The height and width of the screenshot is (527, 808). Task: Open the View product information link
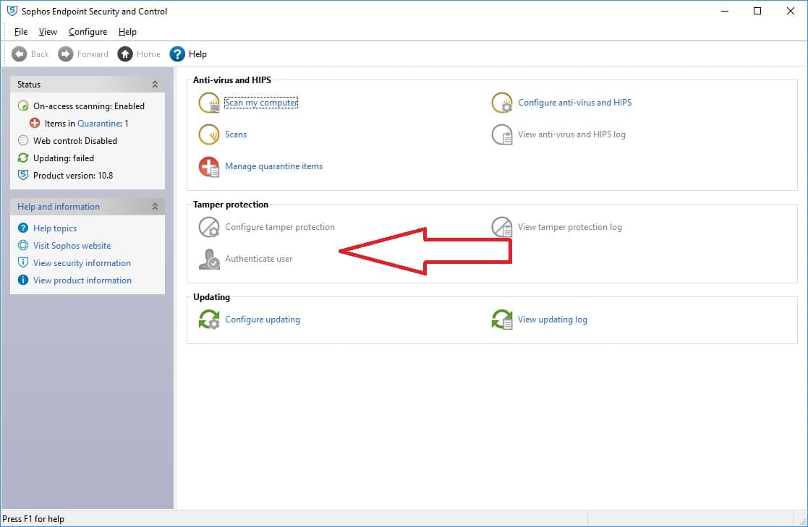click(x=82, y=280)
